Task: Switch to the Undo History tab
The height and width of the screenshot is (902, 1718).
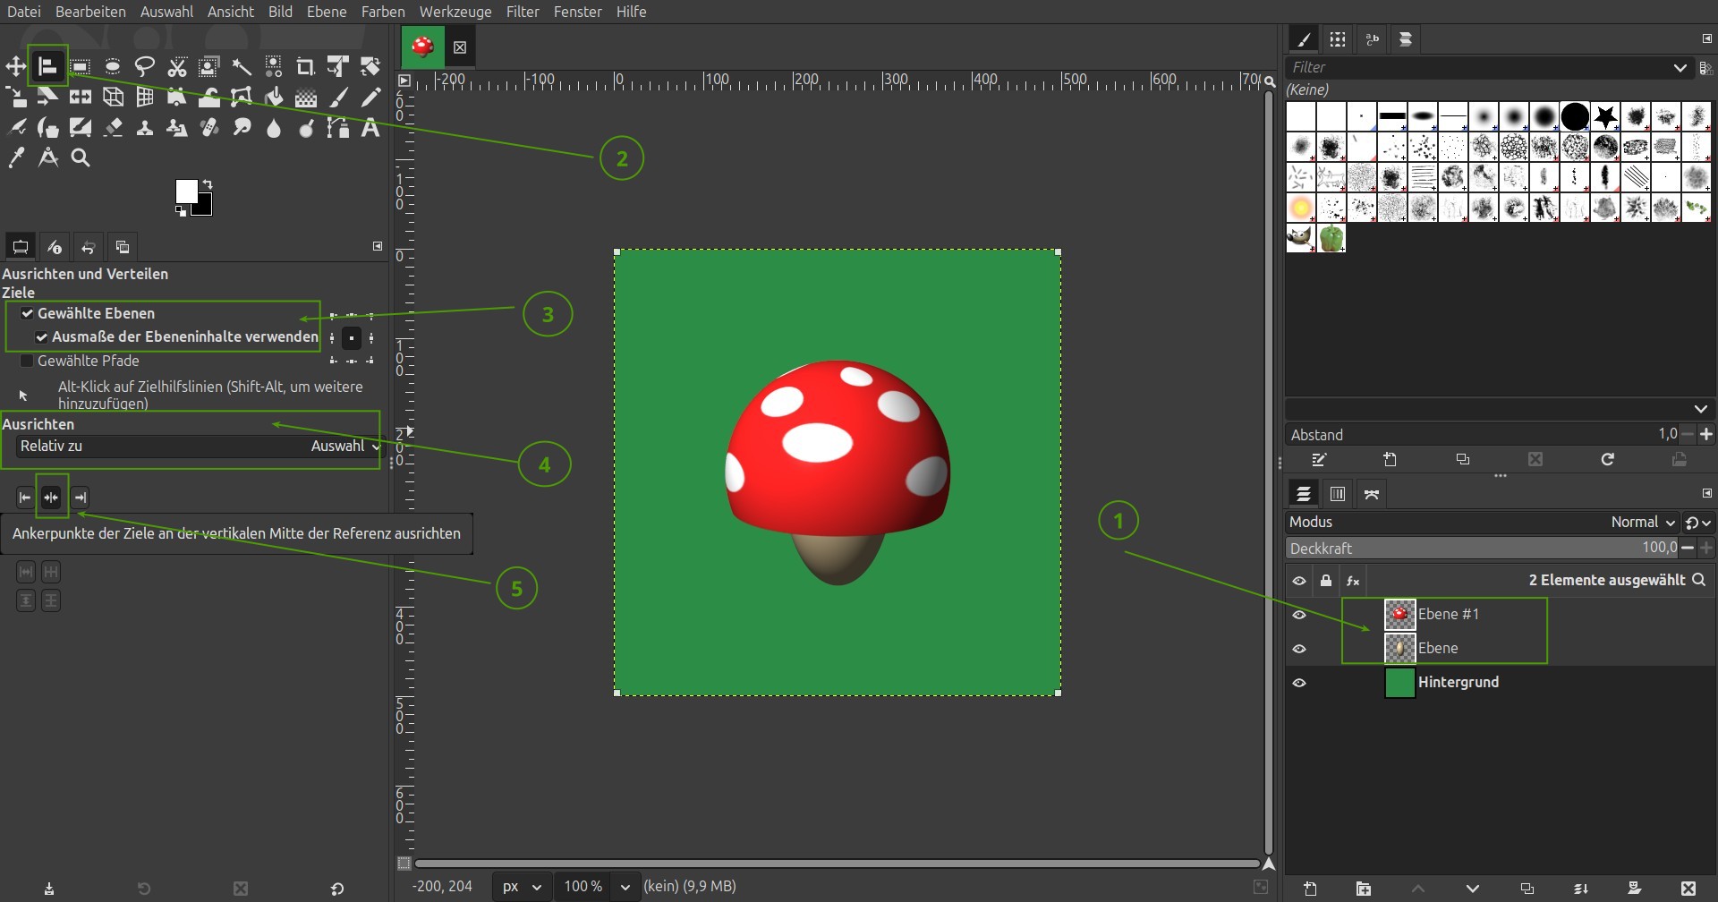Action: (x=88, y=247)
